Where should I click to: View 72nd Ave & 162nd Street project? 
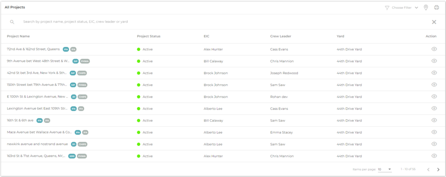tap(434, 49)
